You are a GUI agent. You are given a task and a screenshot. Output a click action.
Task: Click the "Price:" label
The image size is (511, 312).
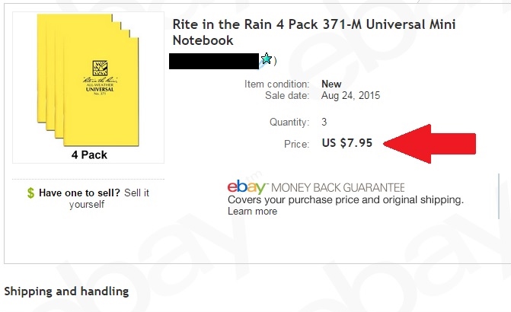point(295,143)
